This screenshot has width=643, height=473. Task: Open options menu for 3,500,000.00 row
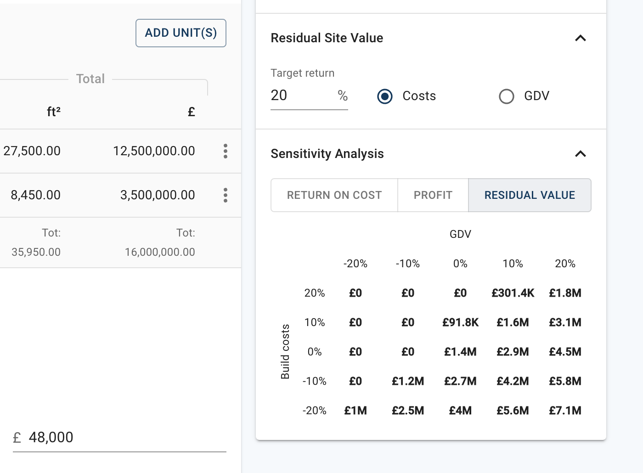[225, 195]
